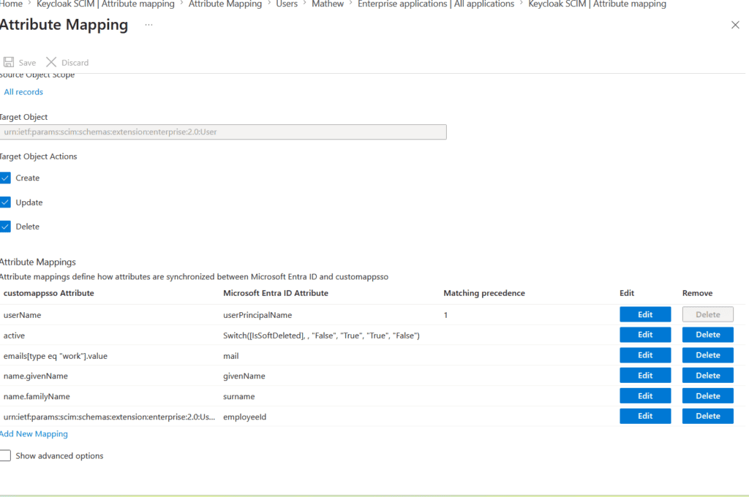This screenshot has height=497, width=749.
Task: Delete the name.givenName mapping
Action: [707, 375]
